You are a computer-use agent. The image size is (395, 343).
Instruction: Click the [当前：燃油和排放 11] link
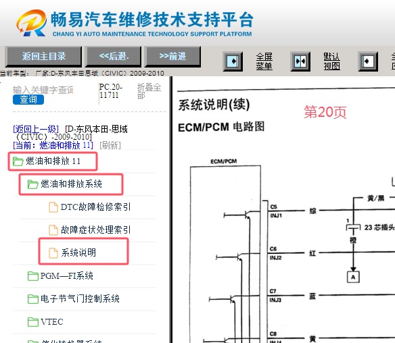point(53,145)
